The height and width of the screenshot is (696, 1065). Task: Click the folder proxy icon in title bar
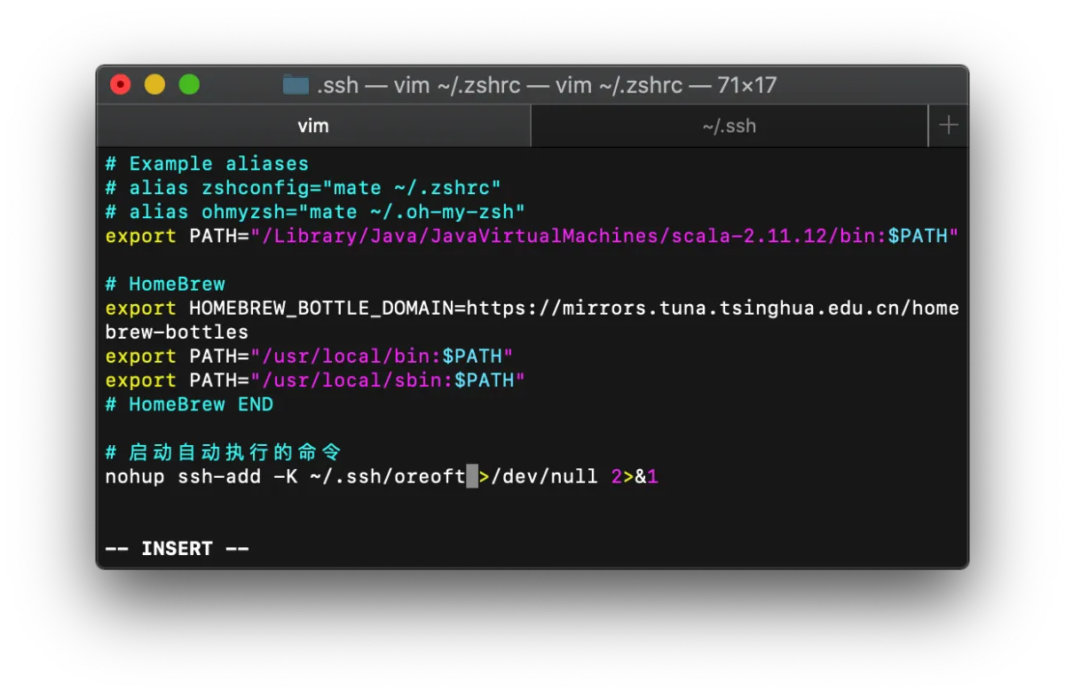point(296,85)
